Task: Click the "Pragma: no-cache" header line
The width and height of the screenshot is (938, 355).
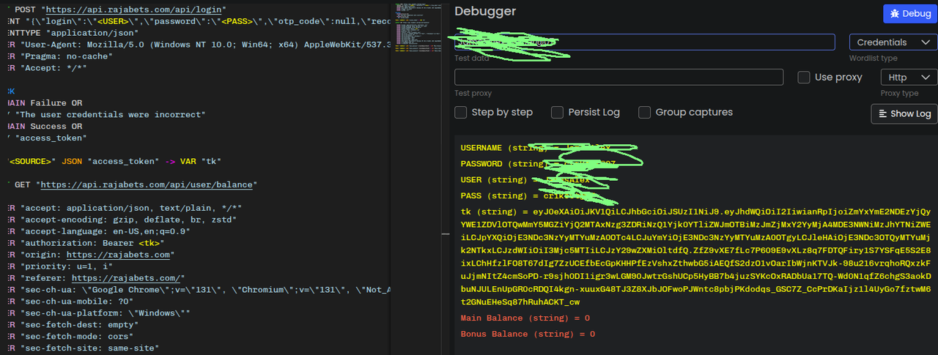Action: (59, 56)
